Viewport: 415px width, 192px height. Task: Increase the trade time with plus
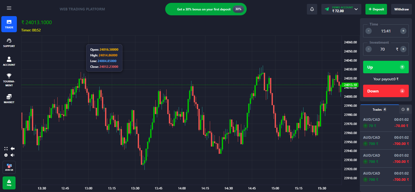coord(403,31)
